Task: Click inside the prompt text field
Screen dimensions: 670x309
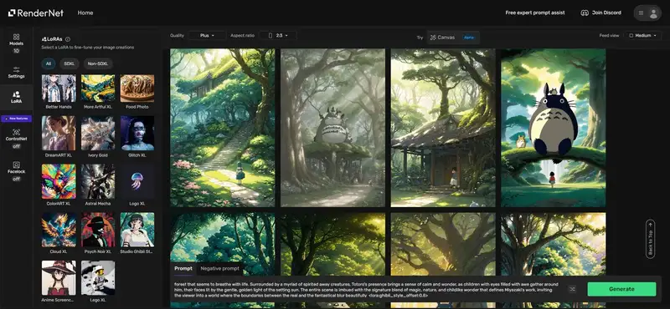Action: [x=365, y=289]
